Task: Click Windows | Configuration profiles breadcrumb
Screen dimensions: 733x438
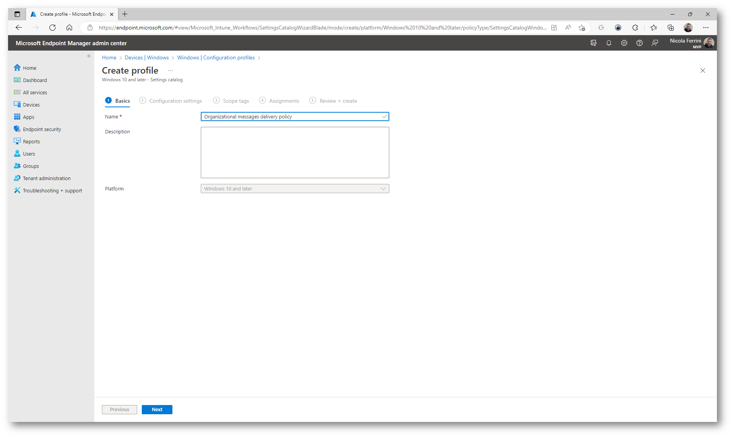Action: point(216,57)
